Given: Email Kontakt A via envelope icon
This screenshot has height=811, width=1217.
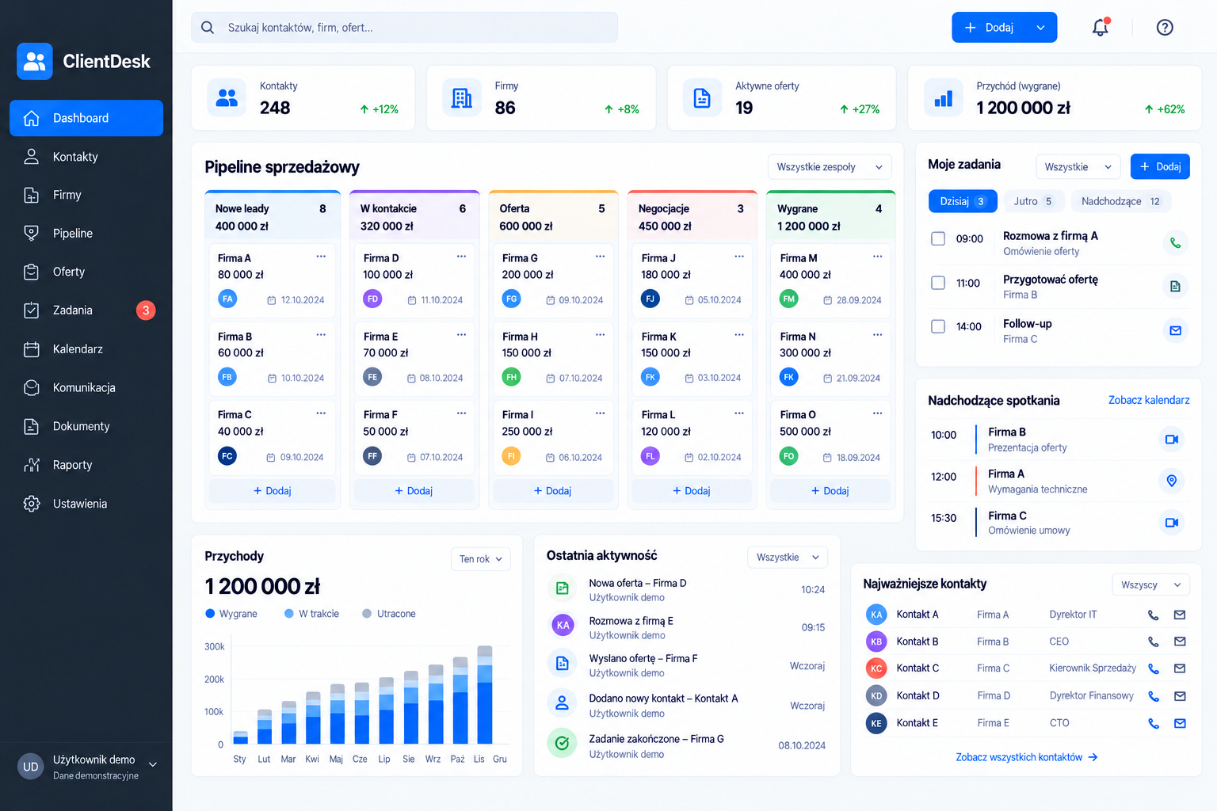Looking at the screenshot, I should click(1180, 615).
